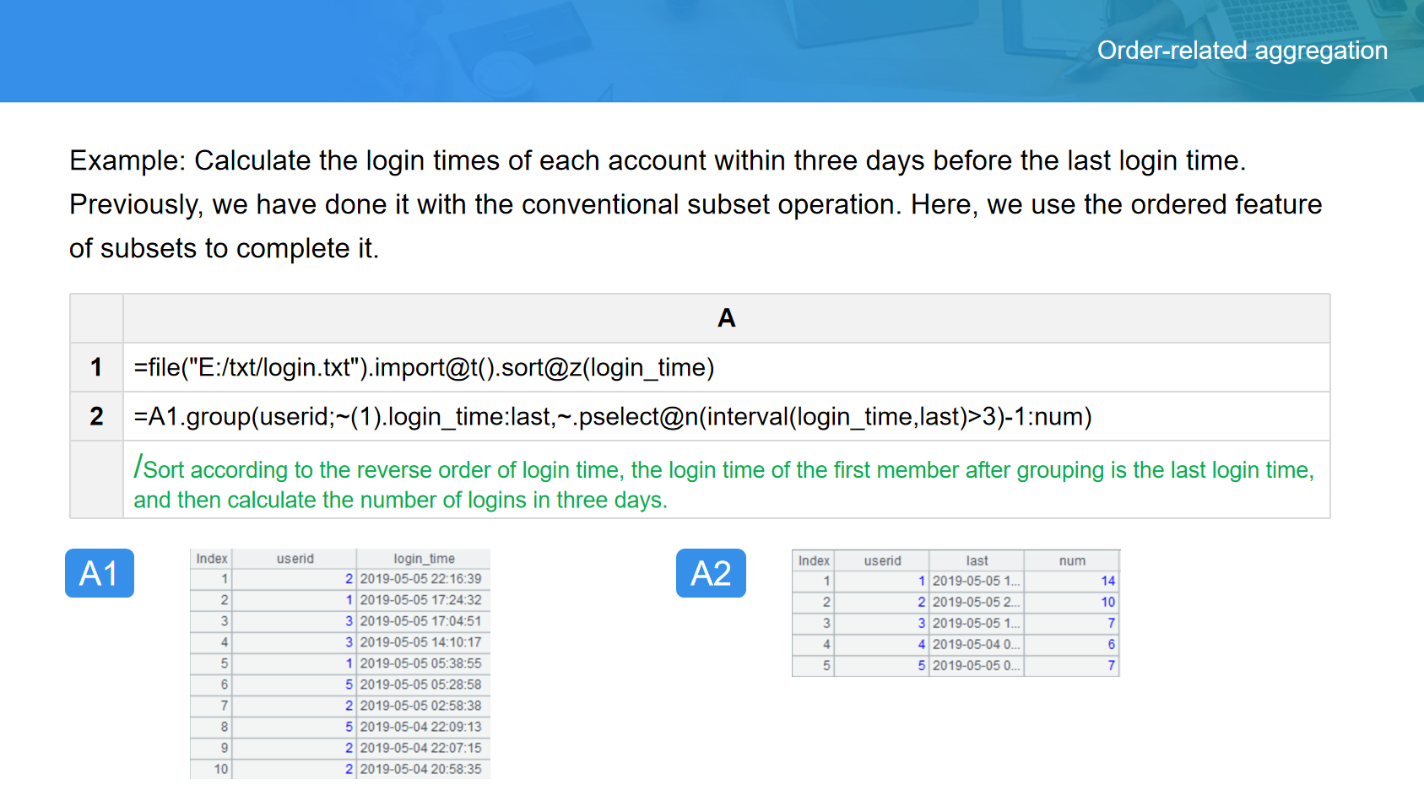The height and width of the screenshot is (801, 1424).
Task: Click the userid column header in A2 table
Action: [882, 560]
